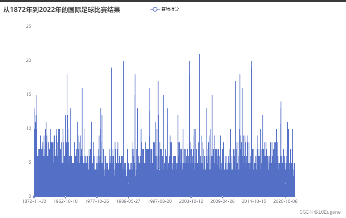Click x-axis label 2014-10-15
Viewport: 346px width, 218px height.
point(254,201)
